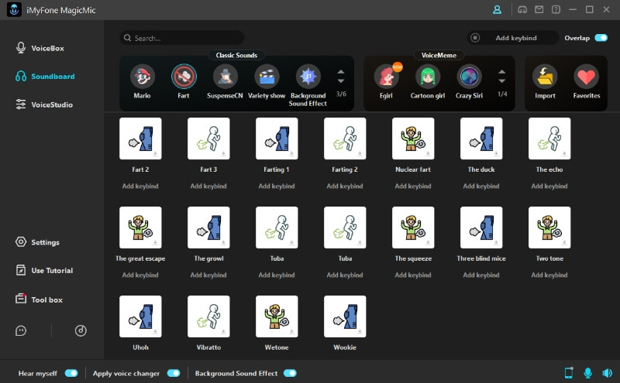Switch to the VoiceBox tab
Screen dimensions: 620x383
point(46,48)
